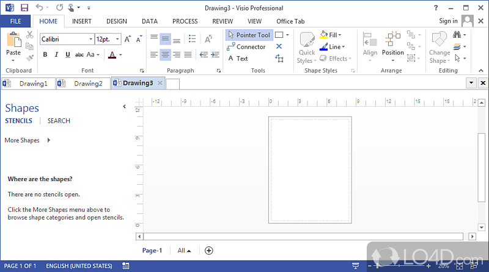
Task: Click the Bring to Front icon
Action: pos(411,35)
